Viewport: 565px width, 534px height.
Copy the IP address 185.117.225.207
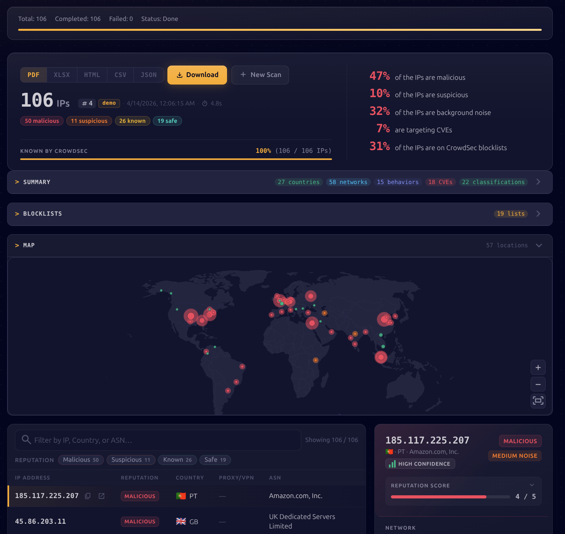coord(88,496)
